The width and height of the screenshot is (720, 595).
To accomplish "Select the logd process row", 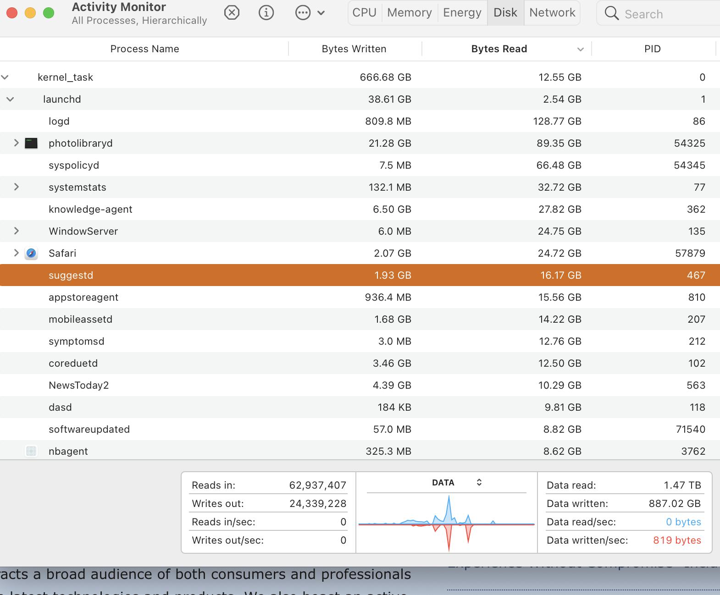I will [x=360, y=121].
